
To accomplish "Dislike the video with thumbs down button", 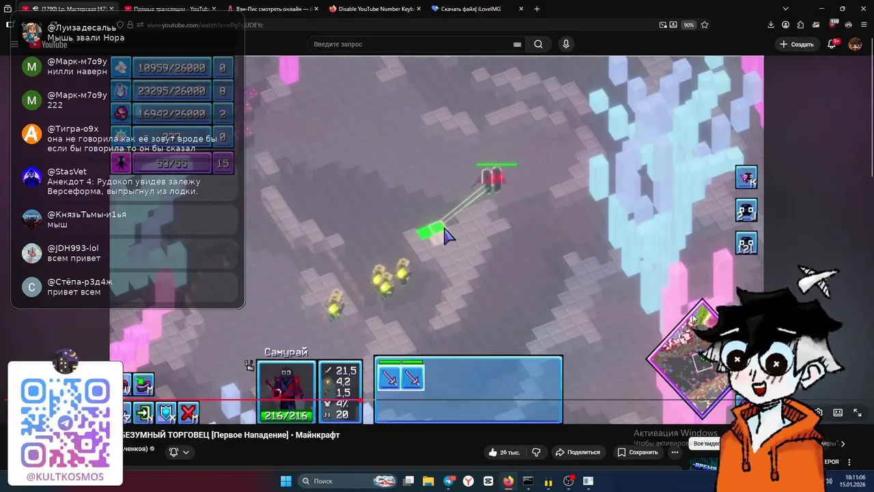I will coord(536,452).
